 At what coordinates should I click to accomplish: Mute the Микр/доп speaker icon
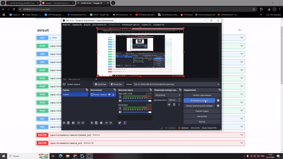120,112
